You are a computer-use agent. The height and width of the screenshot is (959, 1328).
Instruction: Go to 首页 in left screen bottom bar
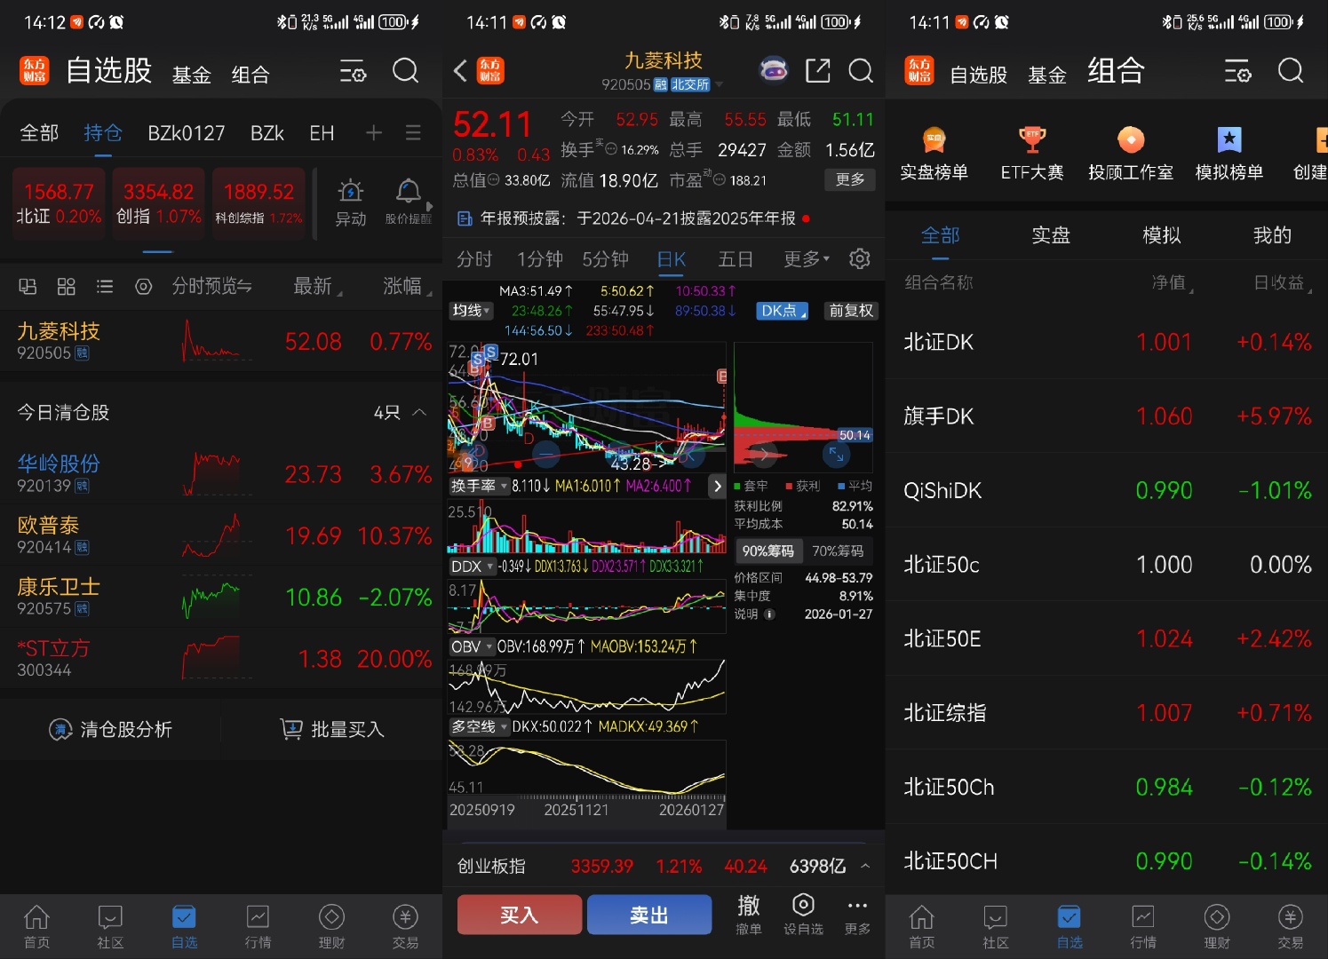(36, 926)
